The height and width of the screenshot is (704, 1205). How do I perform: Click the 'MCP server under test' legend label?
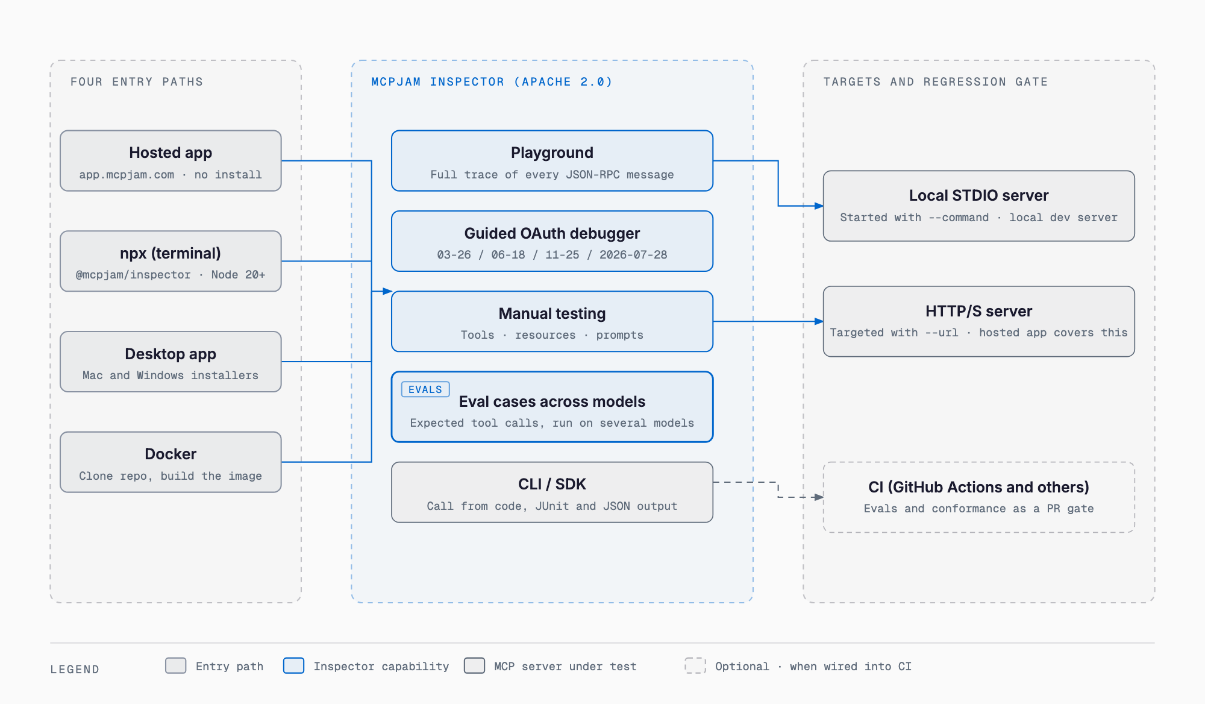(x=565, y=667)
